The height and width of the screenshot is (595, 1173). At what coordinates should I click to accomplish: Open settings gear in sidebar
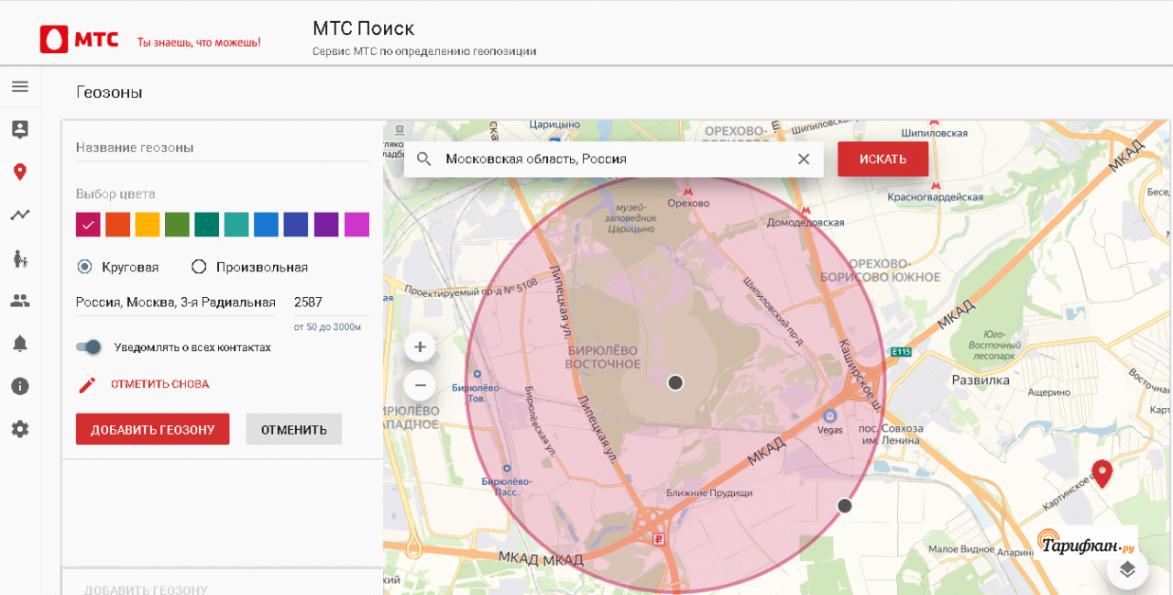point(20,429)
